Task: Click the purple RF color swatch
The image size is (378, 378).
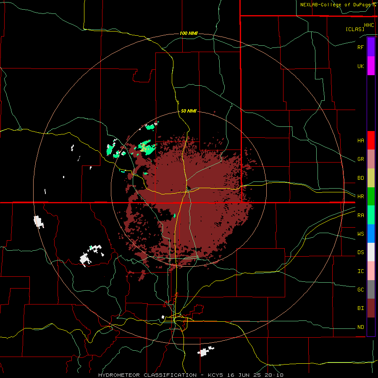Action: point(371,47)
